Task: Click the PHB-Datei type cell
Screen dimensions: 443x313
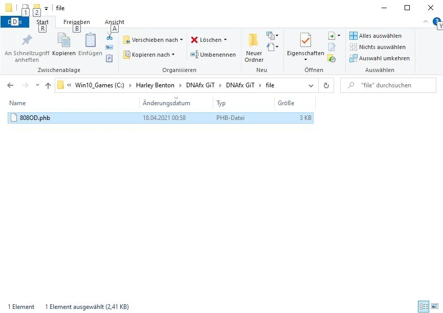Action: (x=230, y=118)
